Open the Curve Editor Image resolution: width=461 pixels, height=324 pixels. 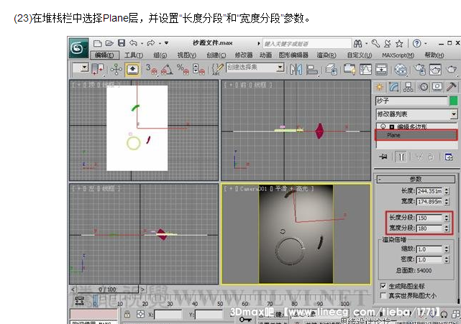pyautogui.click(x=365, y=70)
